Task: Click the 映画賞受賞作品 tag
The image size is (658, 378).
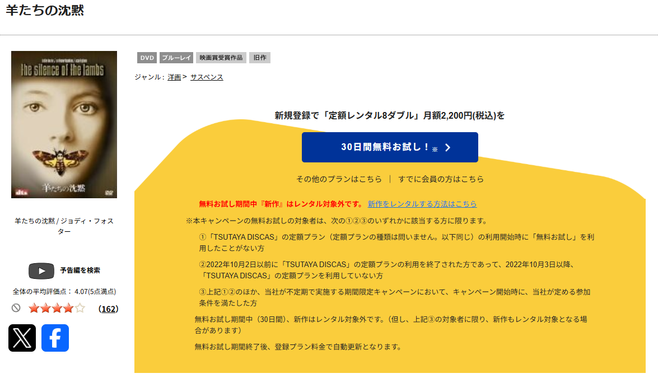Action: coord(221,58)
